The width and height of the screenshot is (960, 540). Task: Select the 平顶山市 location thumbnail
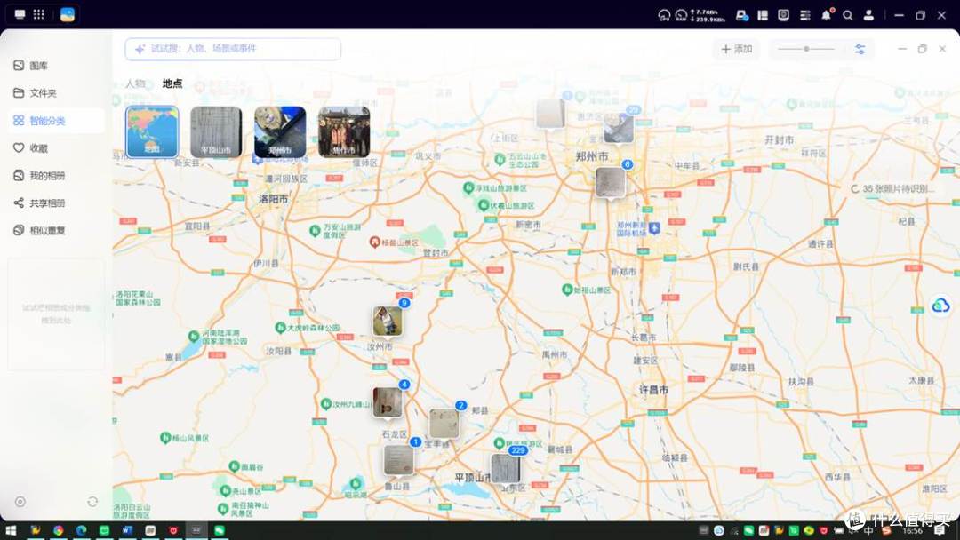click(x=216, y=132)
